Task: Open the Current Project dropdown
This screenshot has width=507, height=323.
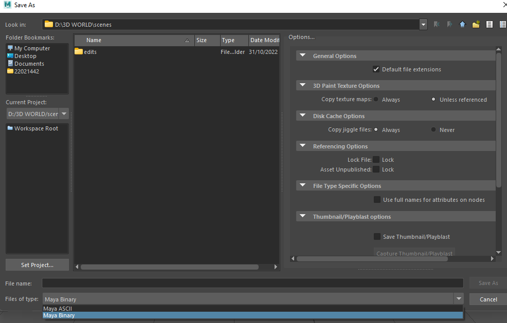Action: [x=64, y=113]
